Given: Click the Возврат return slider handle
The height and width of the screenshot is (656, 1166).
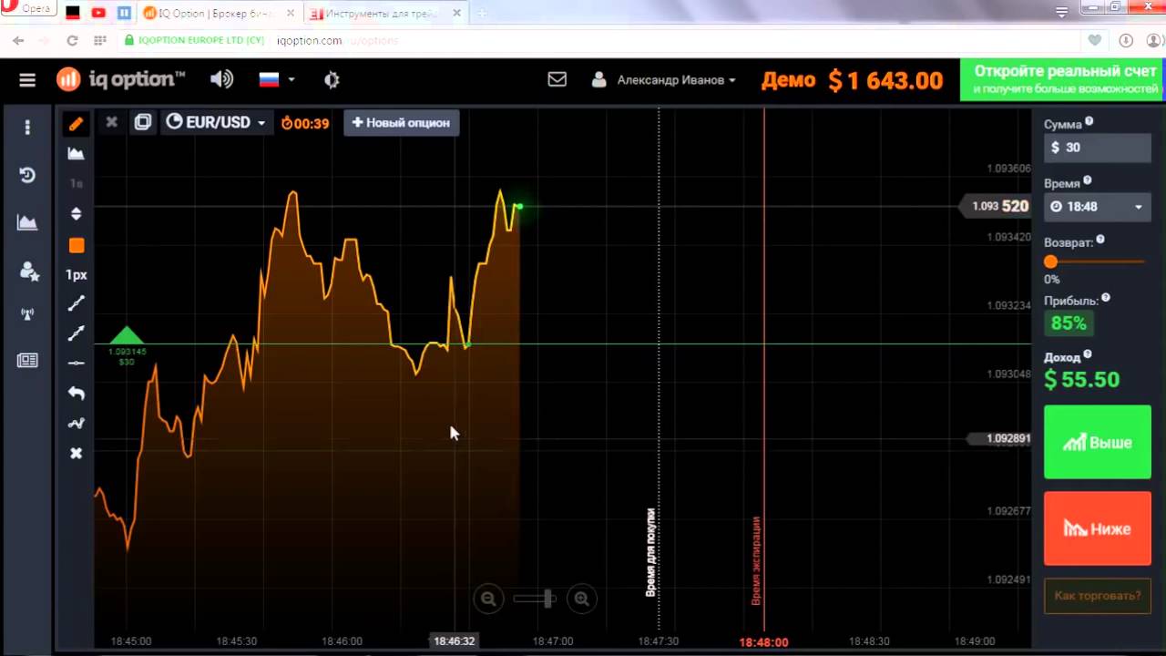Looking at the screenshot, I should point(1050,261).
